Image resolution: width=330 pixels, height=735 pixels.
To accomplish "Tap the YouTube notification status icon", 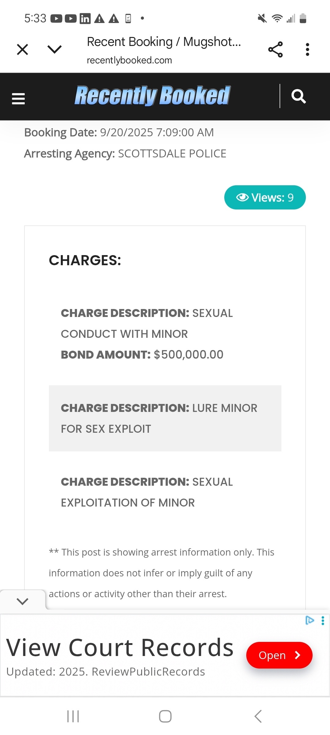I will (56, 19).
